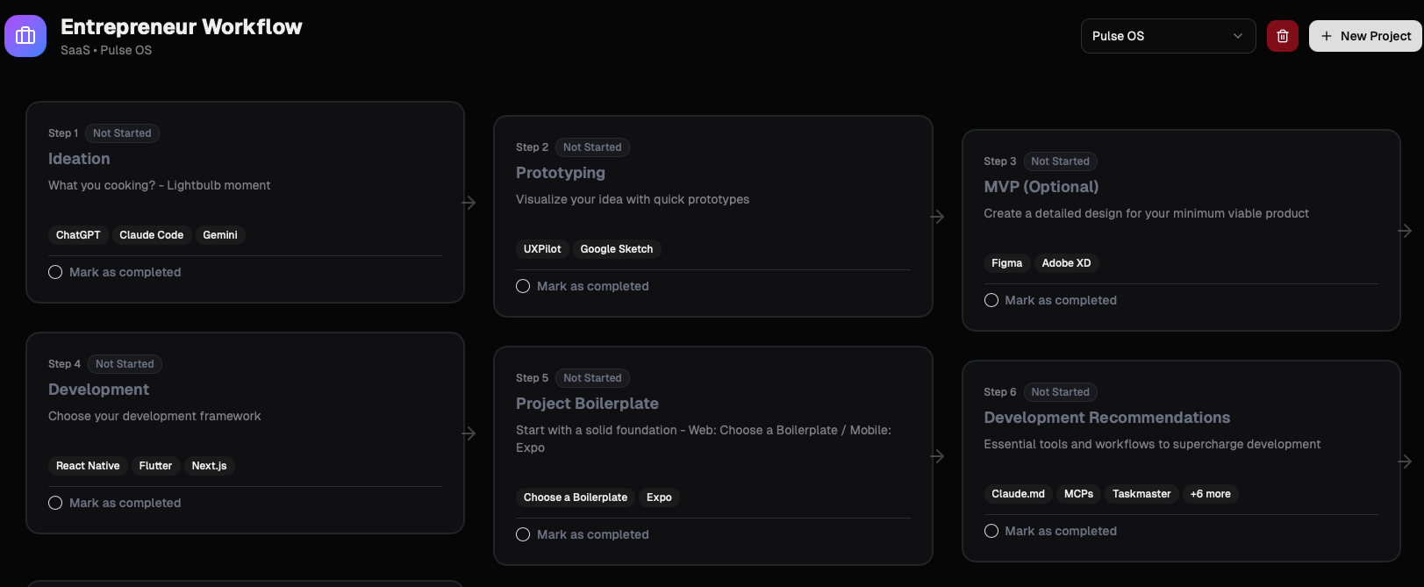The width and height of the screenshot is (1424, 587).
Task: Choose the Figma tool tag
Action: [1006, 263]
